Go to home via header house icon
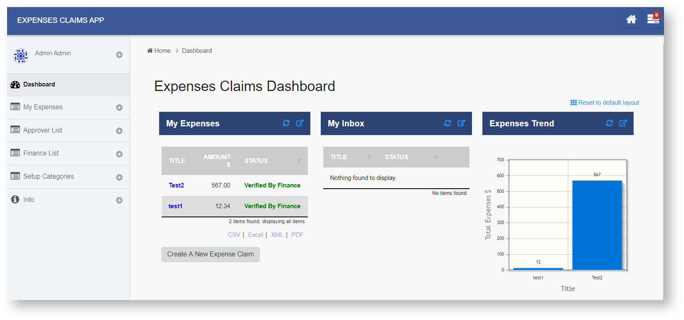The height and width of the screenshot is (320, 684). point(631,19)
